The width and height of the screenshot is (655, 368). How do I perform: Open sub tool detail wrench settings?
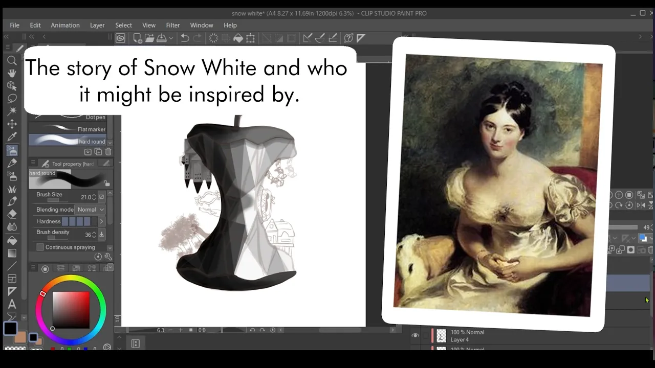click(x=108, y=257)
